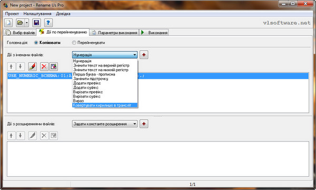Click the vlsoftware.net link
The width and height of the screenshot is (316, 190).
pos(287,23)
